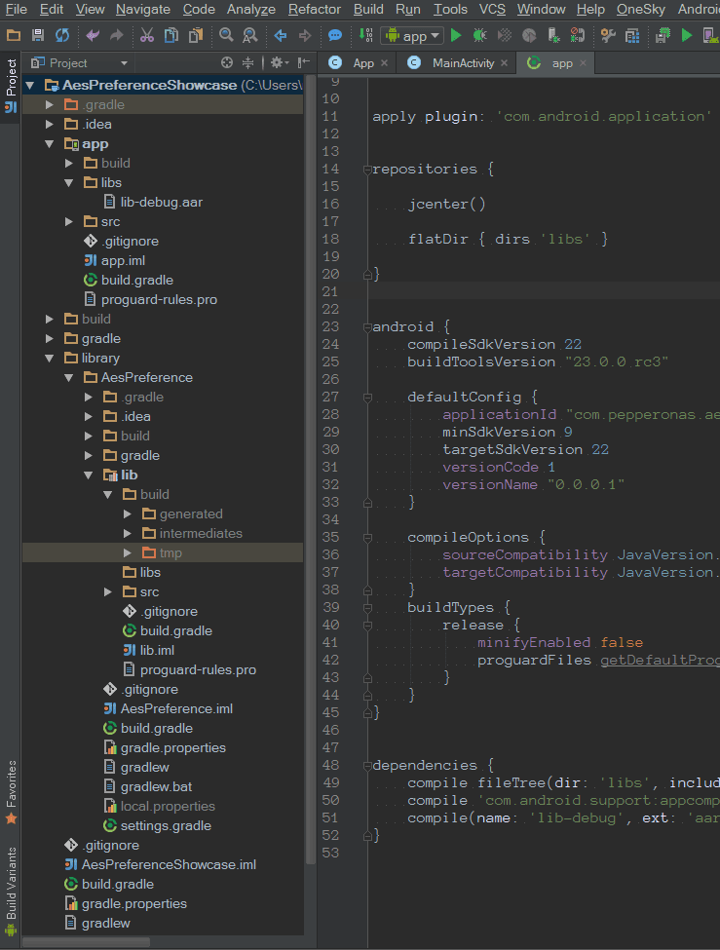
Task: Open the OneSky menu
Action: click(641, 9)
